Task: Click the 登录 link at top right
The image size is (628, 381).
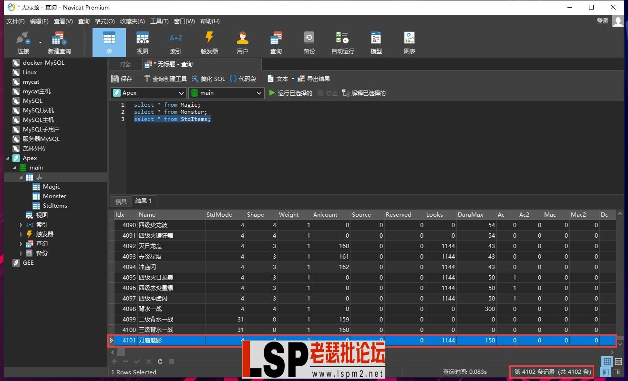Action: (602, 21)
